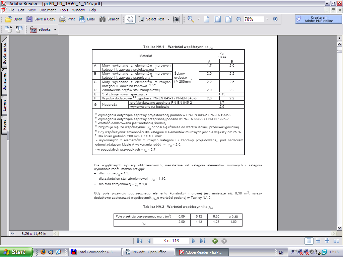Expand the Select Text tool dropdown
Image resolution: width=343 pixels, height=257 pixels.
[x=168, y=19]
